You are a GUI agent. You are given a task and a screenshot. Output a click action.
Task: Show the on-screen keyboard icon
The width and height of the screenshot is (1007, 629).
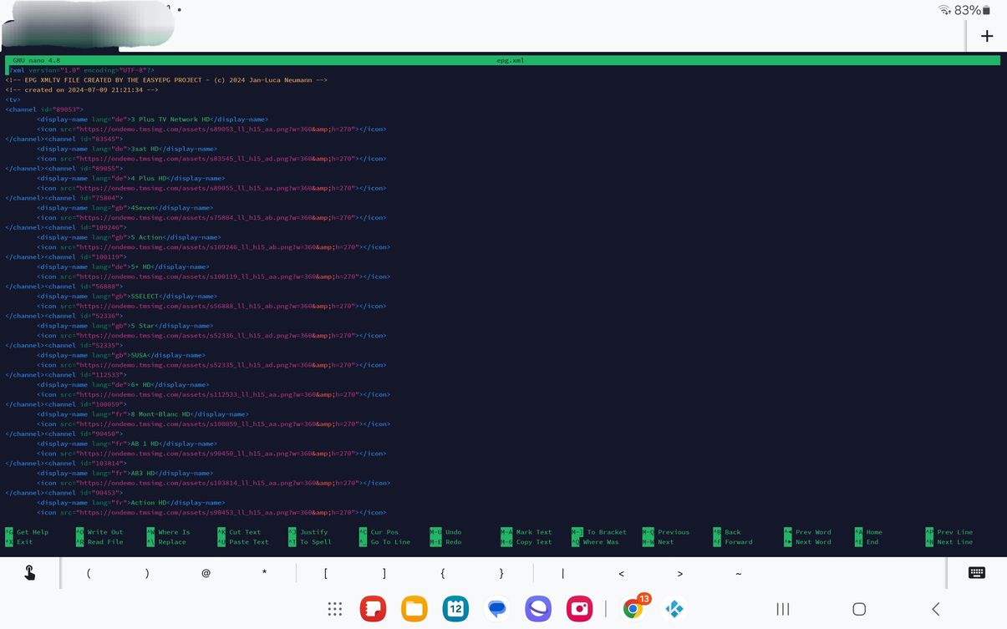tap(976, 573)
